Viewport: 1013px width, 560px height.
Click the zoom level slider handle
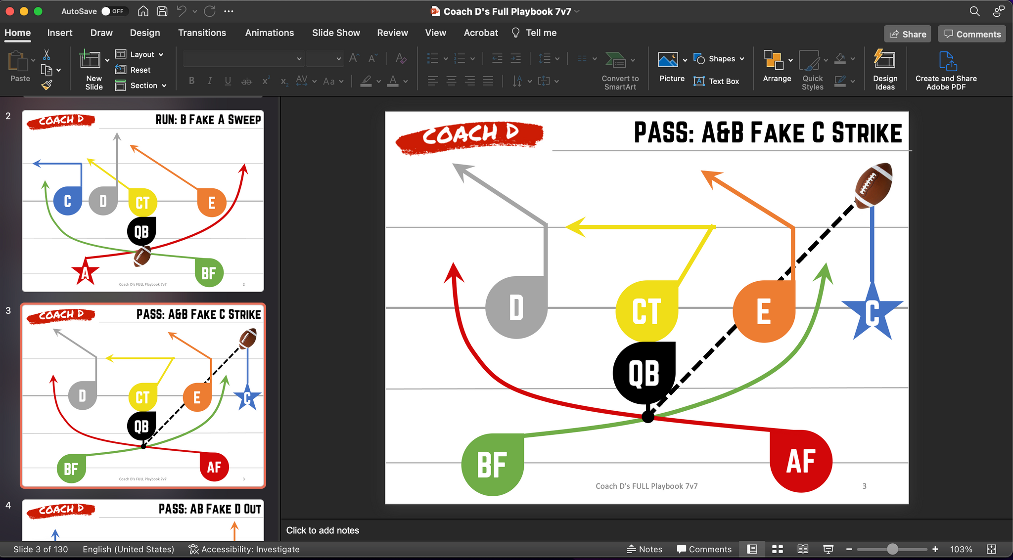click(x=892, y=549)
